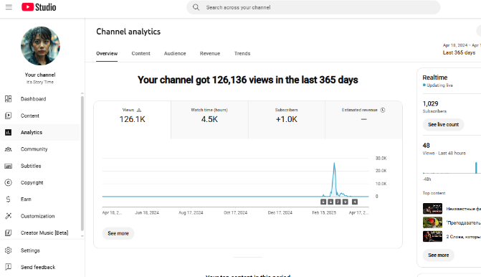Viewport: 481px width, 277px height.
Task: Open the Last 365 days date range dropdown
Action: 461,49
